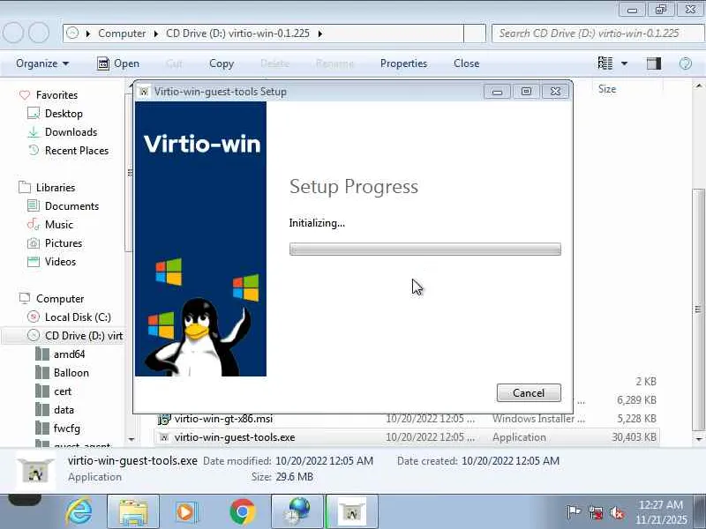The width and height of the screenshot is (706, 529).
Task: Cancel the Virtio-win setup
Action: pos(529,392)
